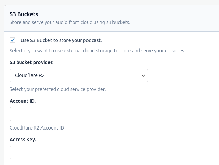Click 'Select if you want to use external cloud storage' text

tap(98, 51)
